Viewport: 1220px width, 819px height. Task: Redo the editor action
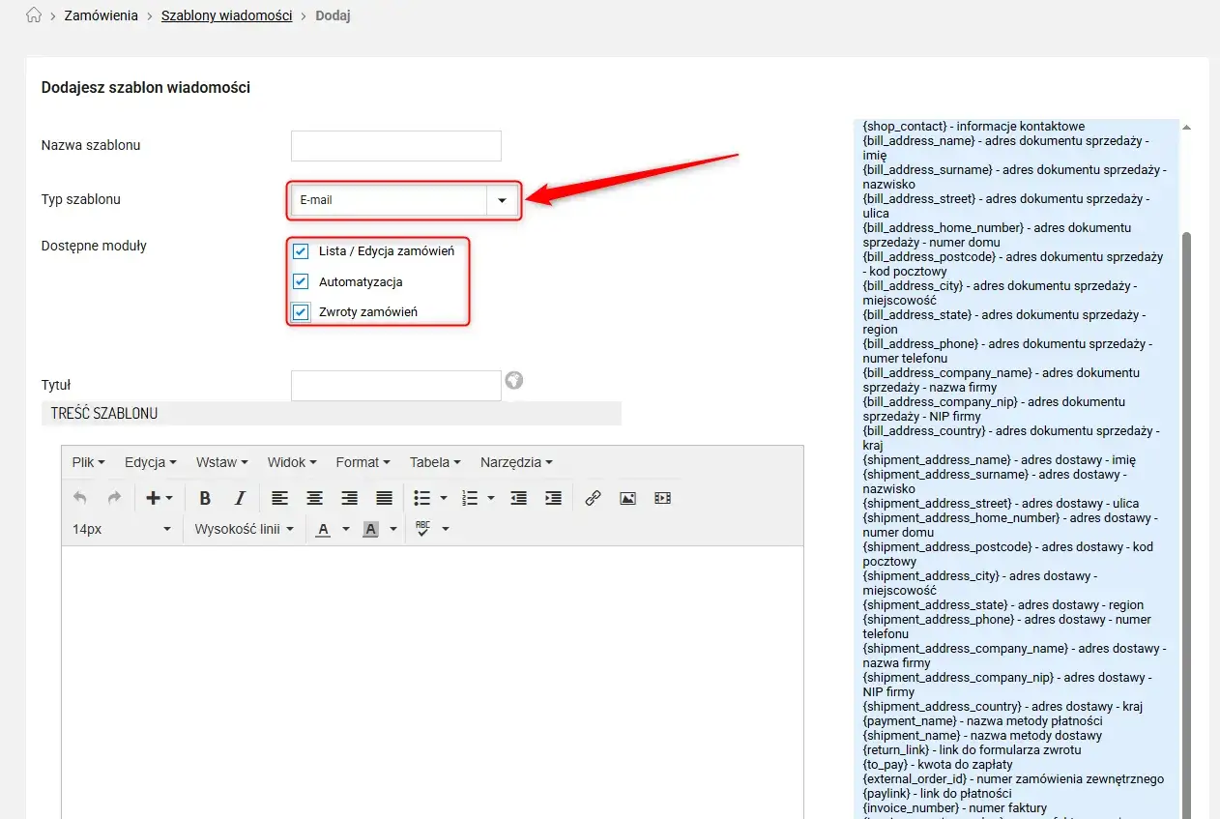point(114,498)
